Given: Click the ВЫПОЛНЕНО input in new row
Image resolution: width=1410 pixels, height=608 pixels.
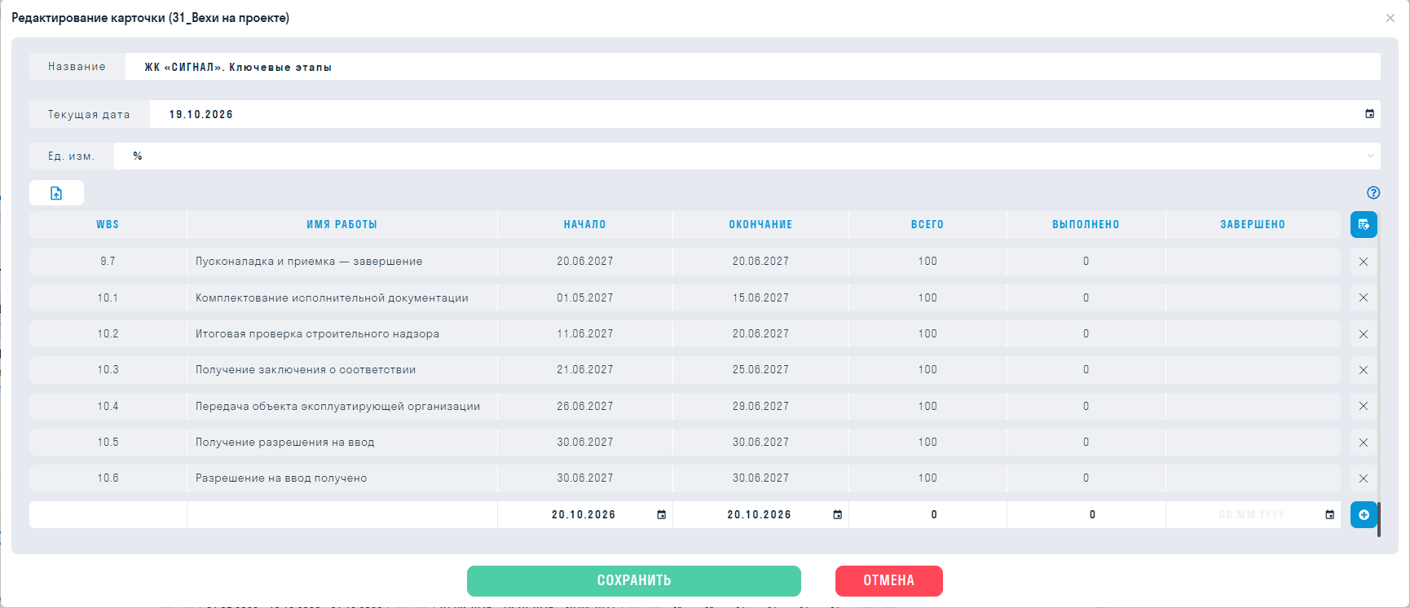Looking at the screenshot, I should click(x=1086, y=515).
